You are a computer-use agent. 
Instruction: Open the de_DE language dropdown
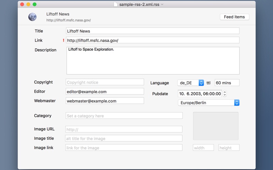click(x=191, y=83)
